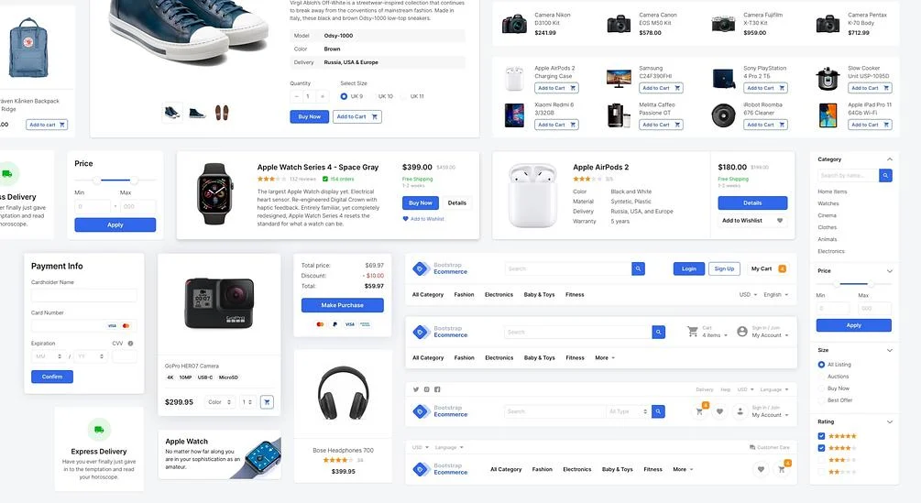Check the five-star rating checkbox
The width and height of the screenshot is (921, 503).
click(821, 436)
